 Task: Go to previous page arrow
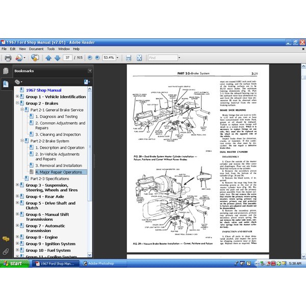pyautogui.click(x=48, y=58)
